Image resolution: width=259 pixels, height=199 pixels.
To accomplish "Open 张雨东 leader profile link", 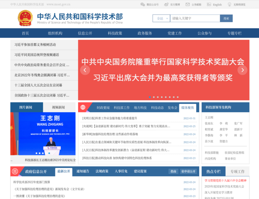I will (x=209, y=123).
